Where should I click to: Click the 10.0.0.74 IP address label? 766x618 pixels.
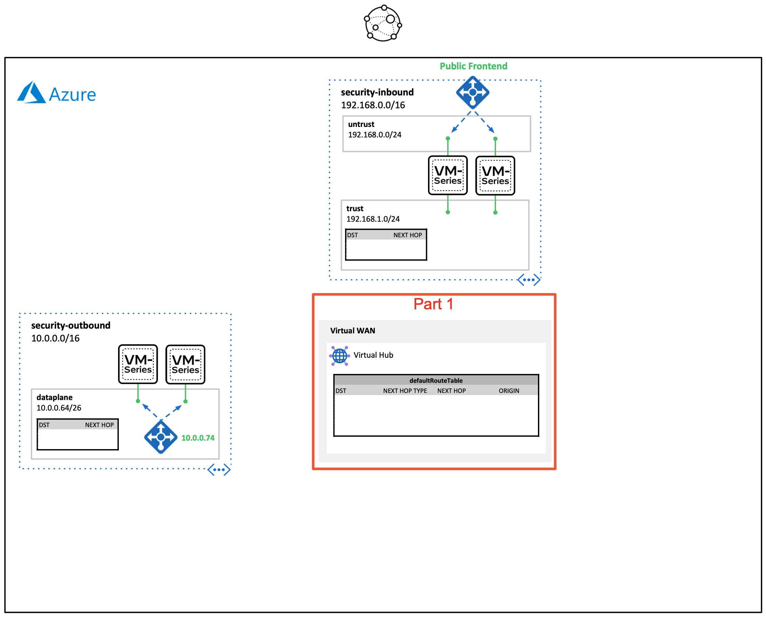pyautogui.click(x=198, y=438)
